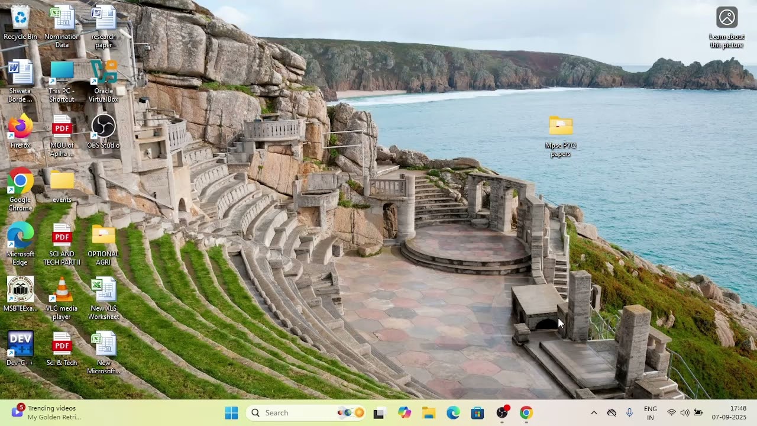Switch to Chrome in taskbar
This screenshot has width=757, height=426.
pos(526,413)
